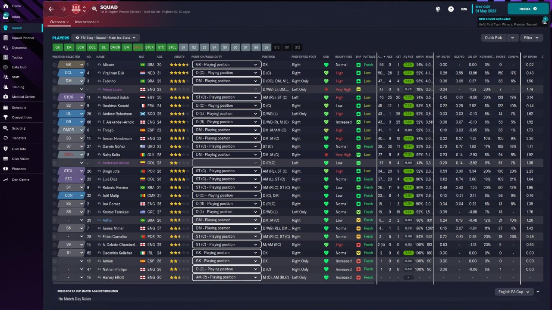This screenshot has height=310, width=552.
Task: Toggle the selection circle on Harvey Elliott's row
Action: 55,277
